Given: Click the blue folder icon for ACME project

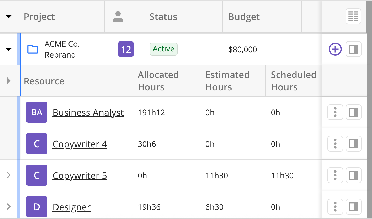Looking at the screenshot, I should (x=33, y=49).
